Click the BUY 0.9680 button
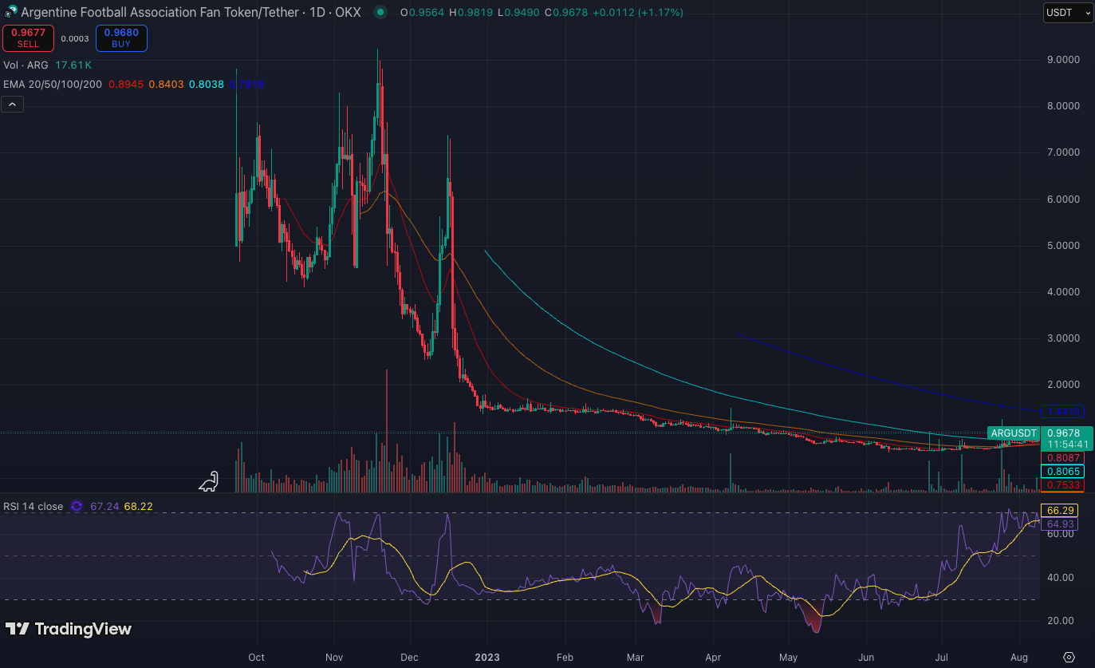 tap(121, 38)
